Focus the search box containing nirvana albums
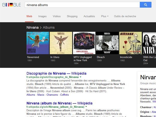The image size is (156, 117). [x=82, y=5]
